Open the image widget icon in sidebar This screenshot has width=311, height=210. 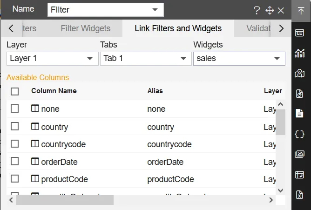(x=300, y=154)
